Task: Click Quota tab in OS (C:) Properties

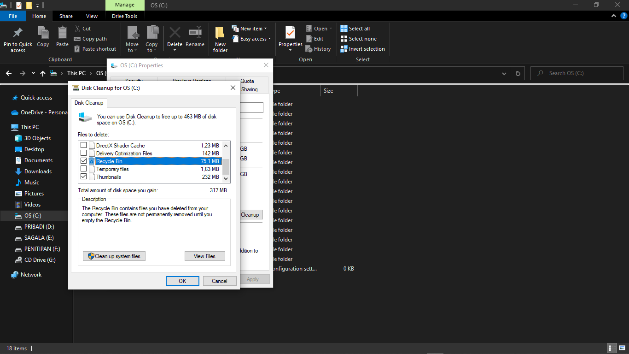Action: pyautogui.click(x=247, y=81)
